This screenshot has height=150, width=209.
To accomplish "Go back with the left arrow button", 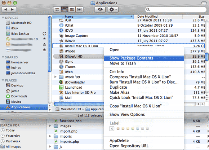I will click(x=5, y=9).
